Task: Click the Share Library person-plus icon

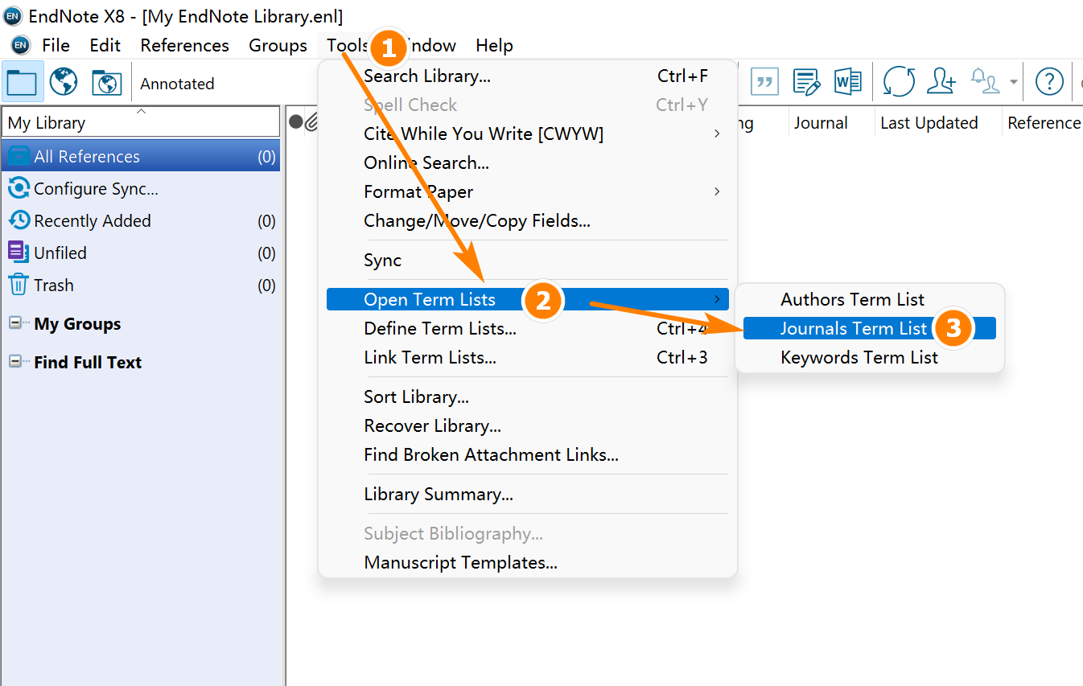Action: [941, 81]
